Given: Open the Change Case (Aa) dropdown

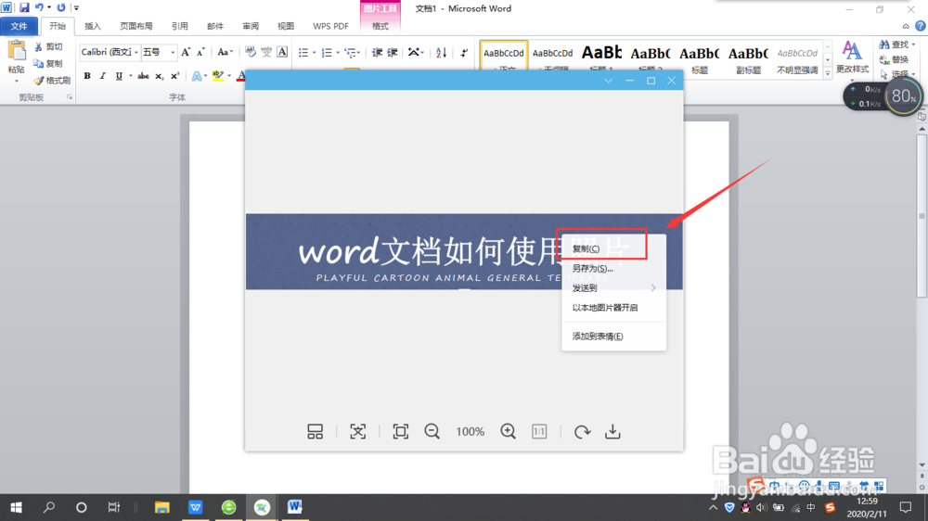Looking at the screenshot, I should click(x=225, y=52).
